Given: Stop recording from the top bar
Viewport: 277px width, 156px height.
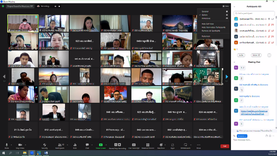Looking at the screenshot, I should coord(59,6).
